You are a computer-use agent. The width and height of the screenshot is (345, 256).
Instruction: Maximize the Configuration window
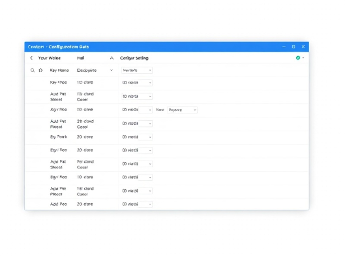pos(293,47)
